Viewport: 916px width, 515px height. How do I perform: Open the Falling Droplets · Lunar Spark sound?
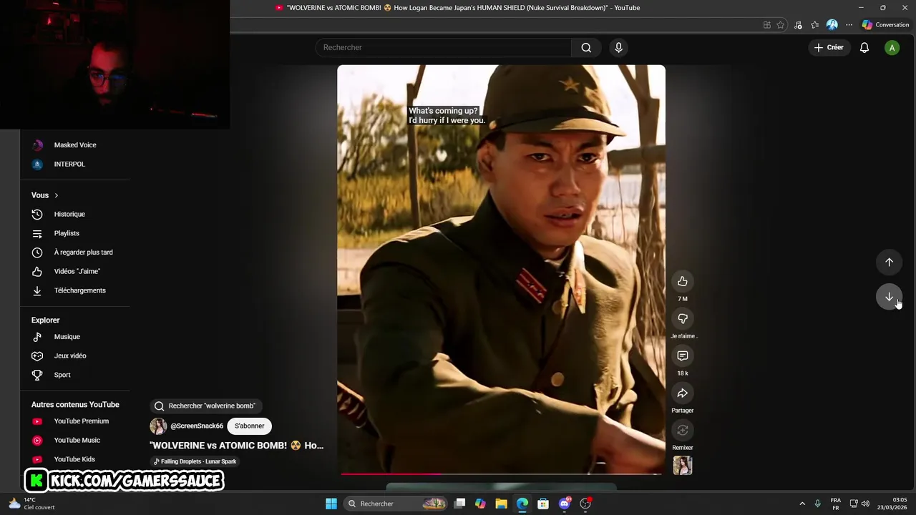click(x=195, y=461)
